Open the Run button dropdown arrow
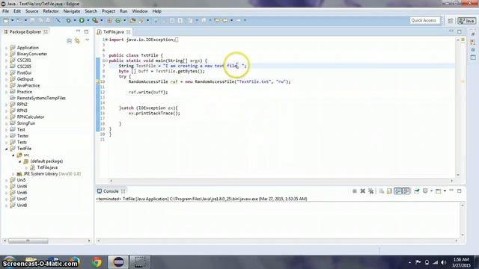 click(x=88, y=20)
